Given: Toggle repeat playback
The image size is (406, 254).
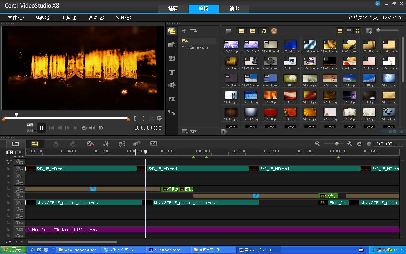Looking at the screenshot, I should [x=84, y=128].
